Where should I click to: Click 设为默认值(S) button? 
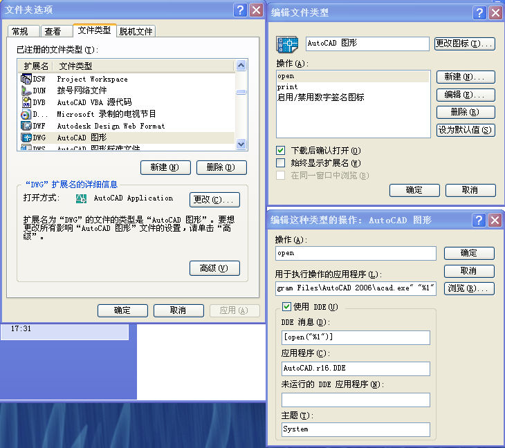click(x=466, y=130)
